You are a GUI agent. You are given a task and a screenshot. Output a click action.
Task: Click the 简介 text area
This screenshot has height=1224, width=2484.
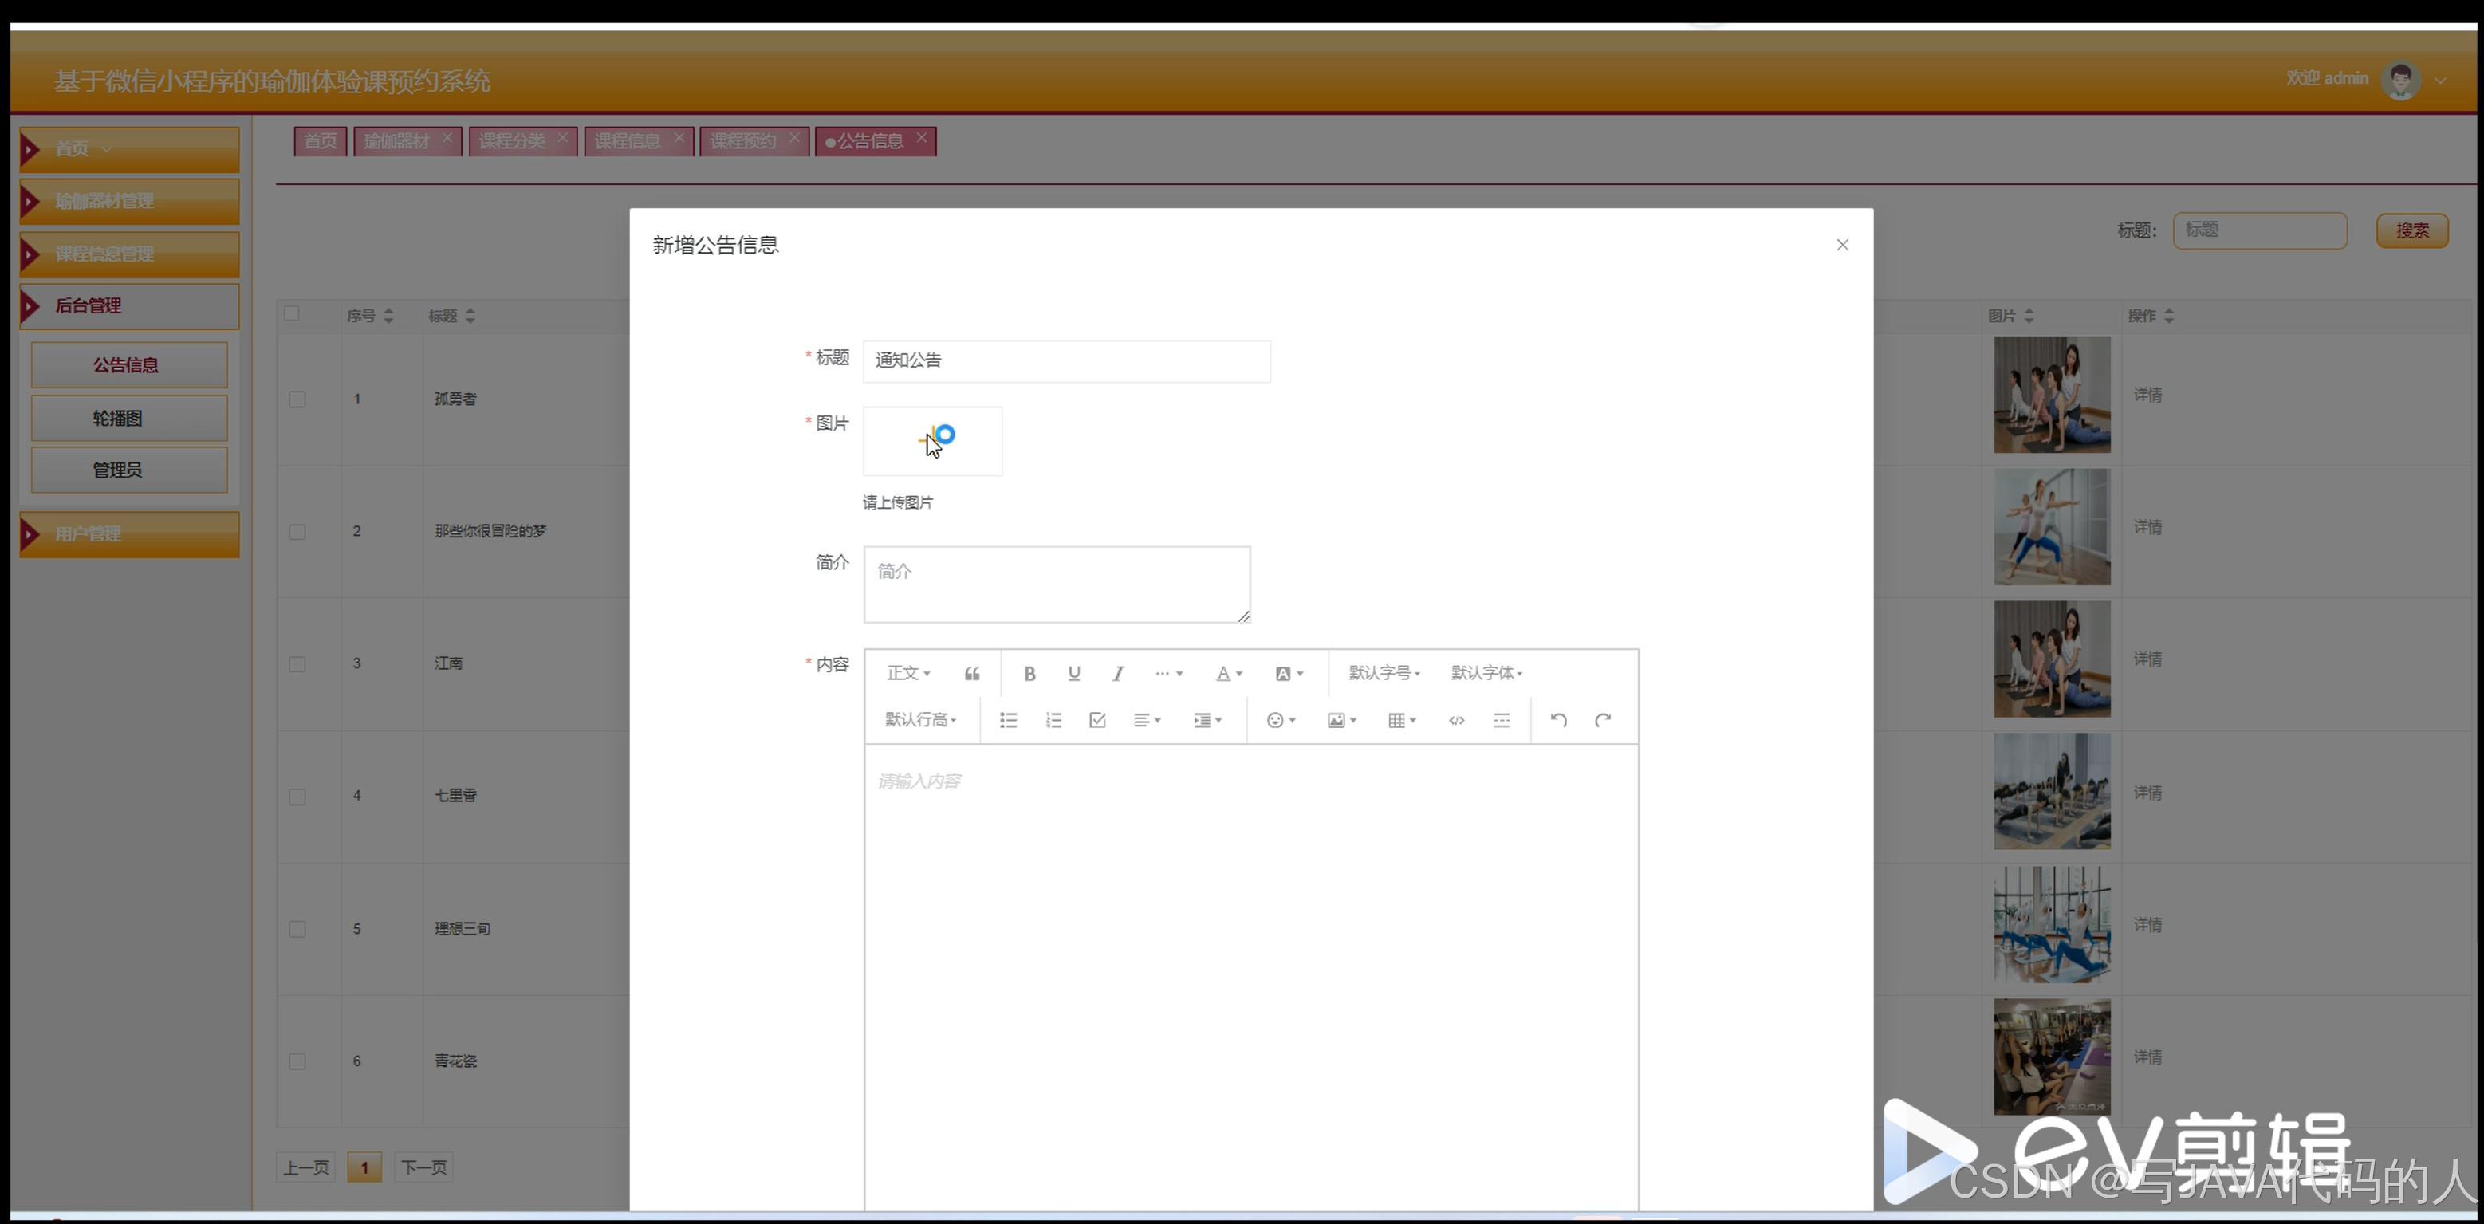pyautogui.click(x=1056, y=584)
